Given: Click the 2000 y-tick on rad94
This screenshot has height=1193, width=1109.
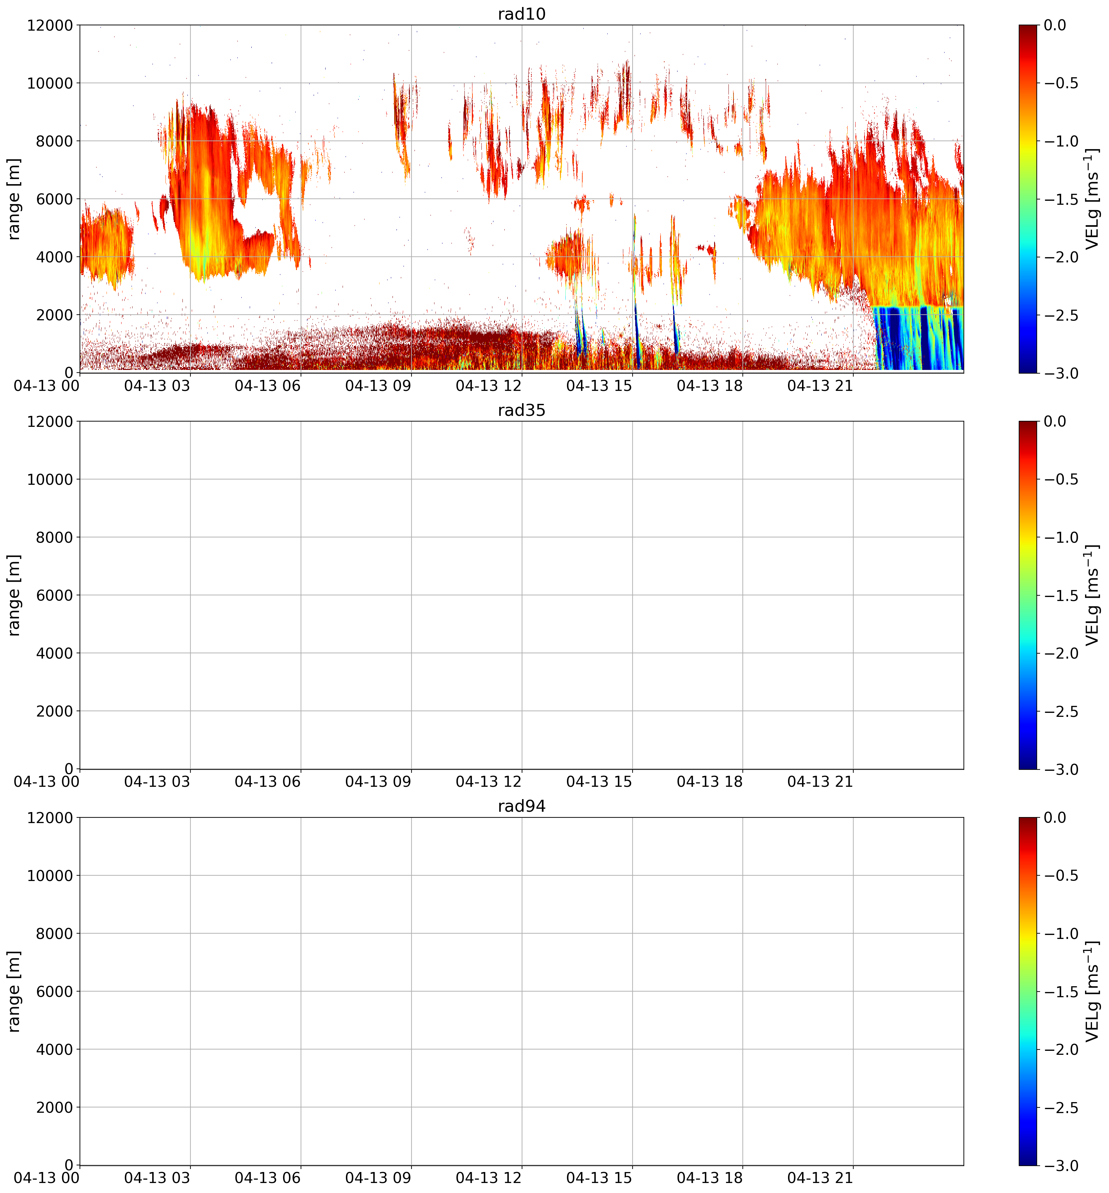Looking at the screenshot, I should coord(54,1107).
